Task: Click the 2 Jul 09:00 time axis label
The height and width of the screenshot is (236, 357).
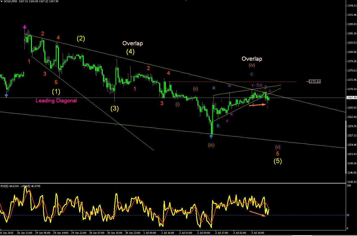Action: click(204, 233)
